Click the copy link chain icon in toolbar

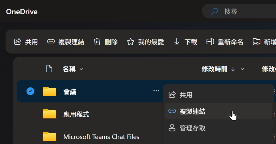click(51, 42)
